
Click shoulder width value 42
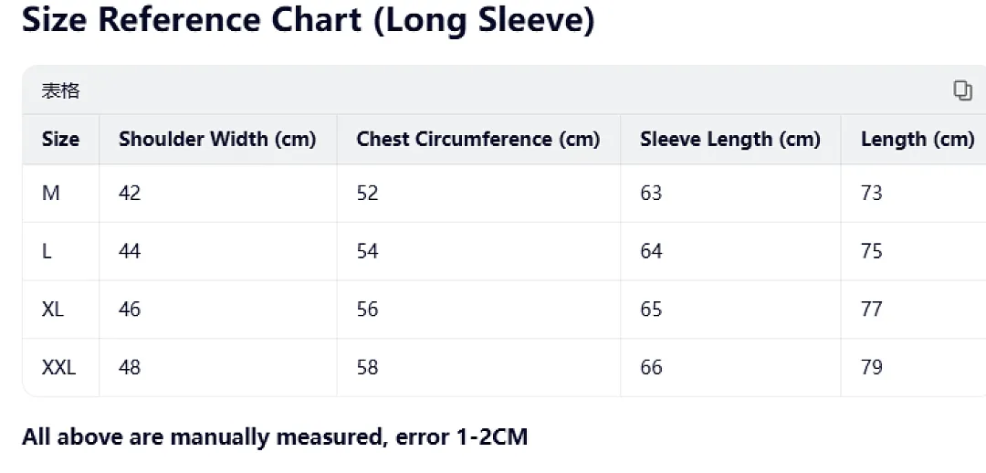click(x=130, y=193)
